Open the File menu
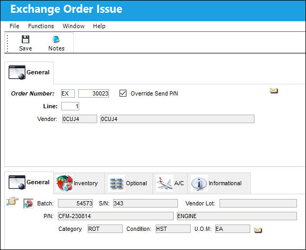Viewport: 306px width, 250px height. click(x=14, y=26)
